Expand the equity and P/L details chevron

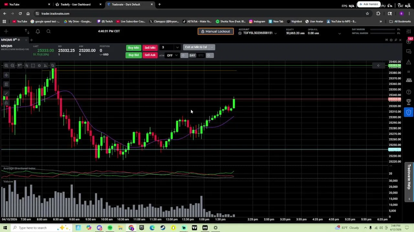point(339,34)
